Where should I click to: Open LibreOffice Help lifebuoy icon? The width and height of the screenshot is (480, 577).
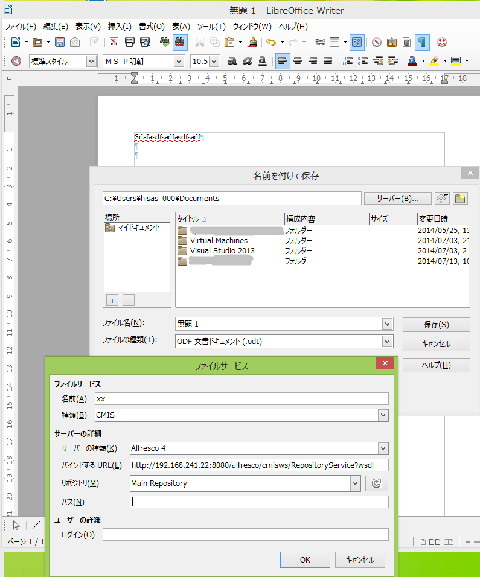pos(442,42)
